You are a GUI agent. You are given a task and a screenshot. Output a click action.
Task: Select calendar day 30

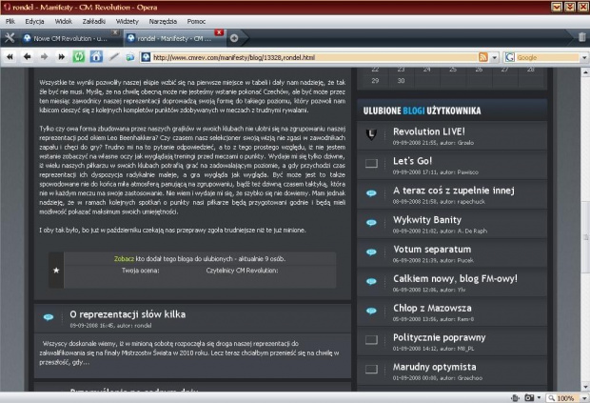click(401, 81)
